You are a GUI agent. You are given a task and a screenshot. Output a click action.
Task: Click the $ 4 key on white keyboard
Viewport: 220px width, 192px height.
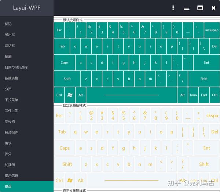coord(113,115)
